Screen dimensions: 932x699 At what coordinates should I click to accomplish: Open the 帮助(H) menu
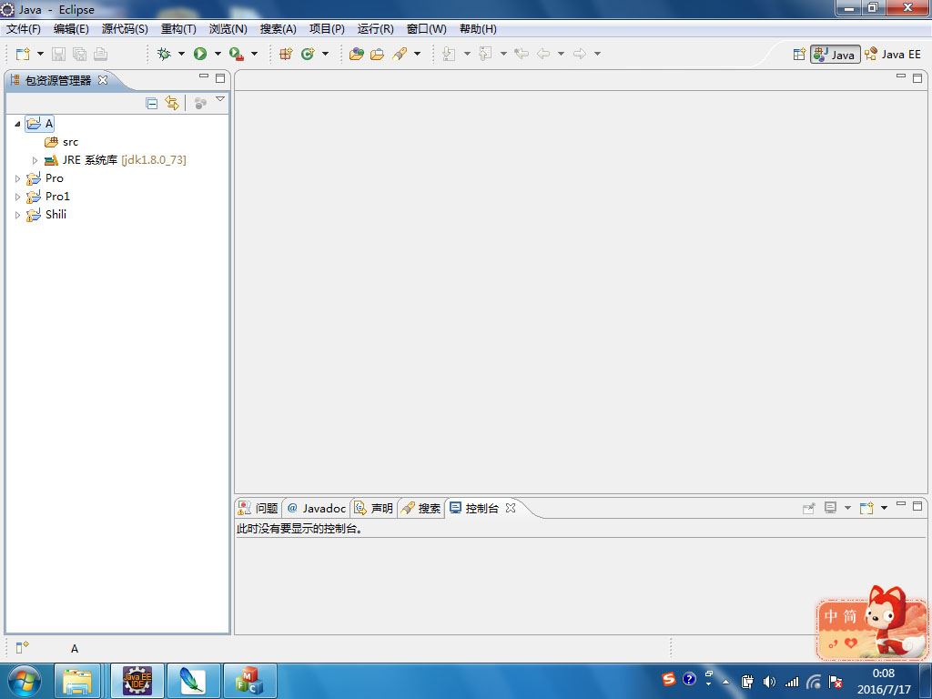coord(478,28)
